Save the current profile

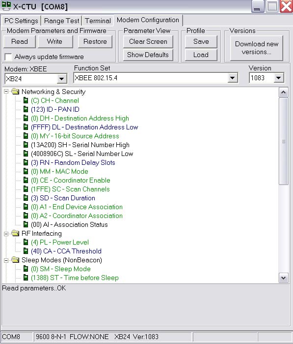pyautogui.click(x=201, y=41)
